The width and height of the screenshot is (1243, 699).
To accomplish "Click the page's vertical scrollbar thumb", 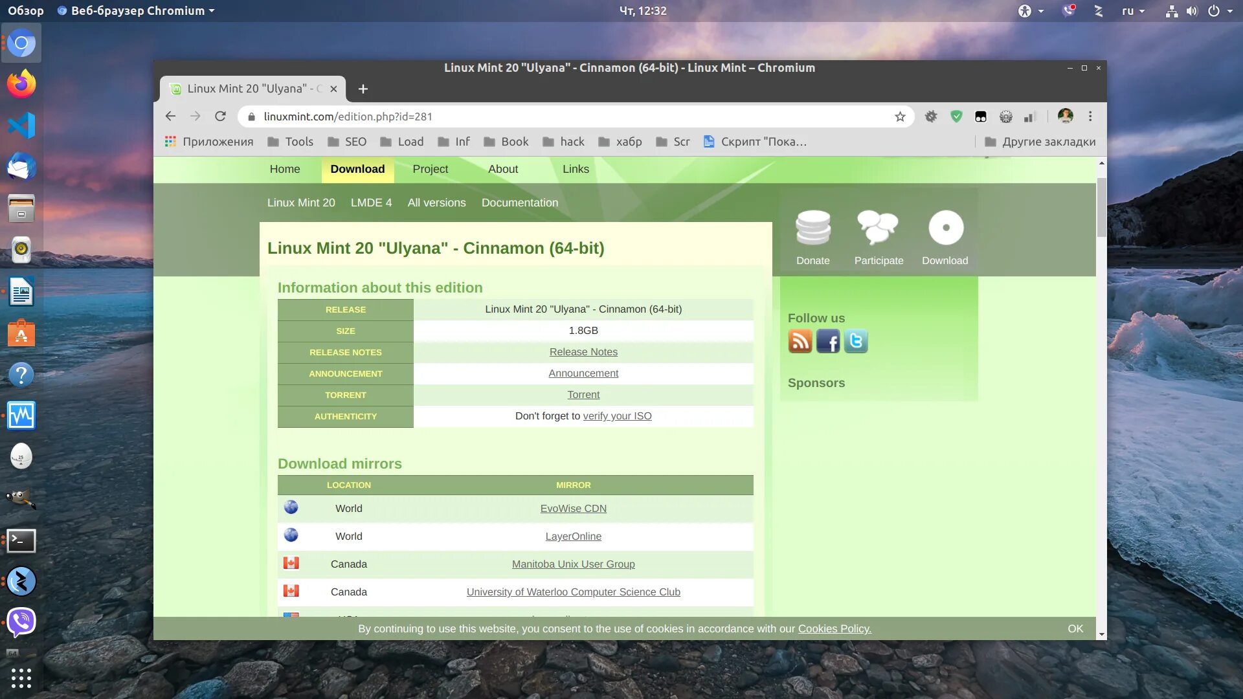I will click(1101, 207).
